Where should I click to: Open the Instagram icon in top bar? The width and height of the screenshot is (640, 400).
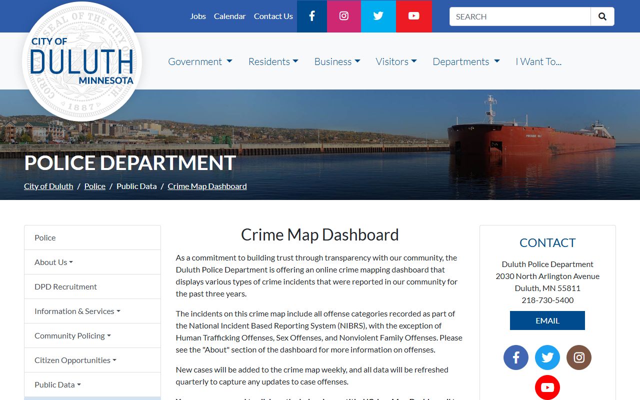coord(344,16)
